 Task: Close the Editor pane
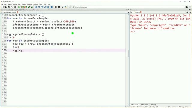[x=128, y=10]
